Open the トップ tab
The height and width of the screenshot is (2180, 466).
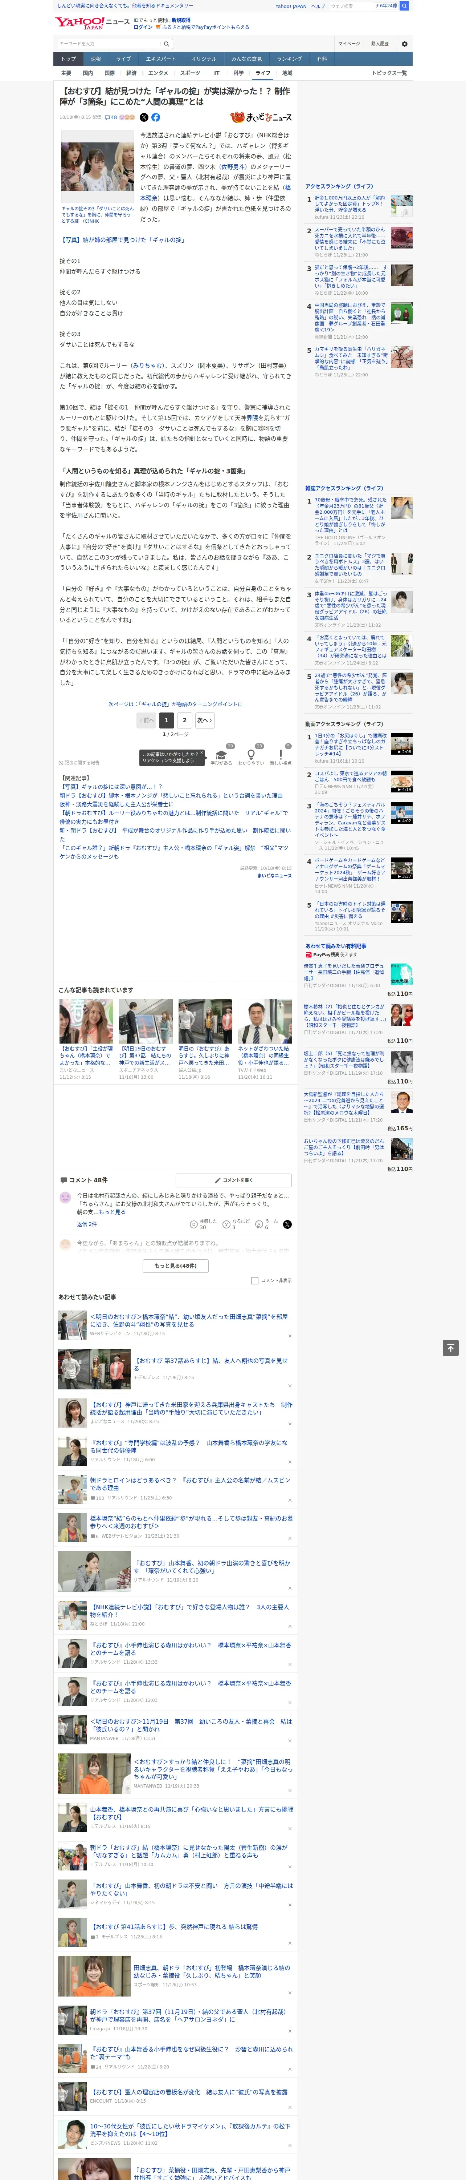click(69, 59)
